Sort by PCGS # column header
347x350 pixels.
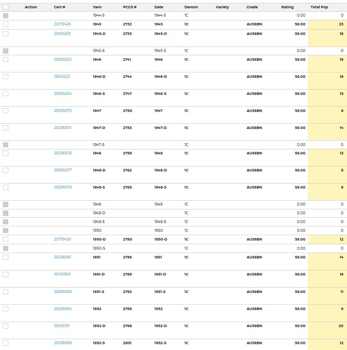click(130, 7)
